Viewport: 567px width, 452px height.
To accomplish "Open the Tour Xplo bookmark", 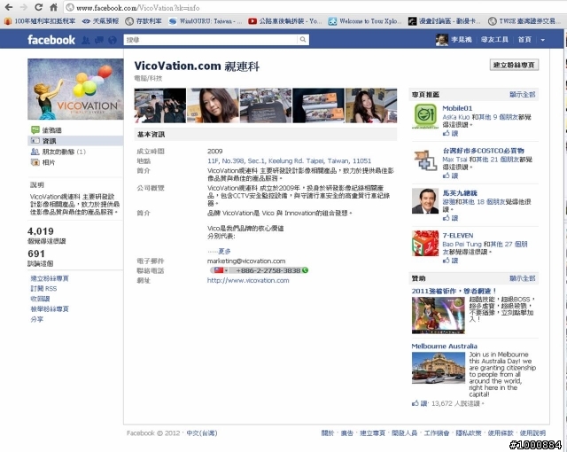I will 364,21.
